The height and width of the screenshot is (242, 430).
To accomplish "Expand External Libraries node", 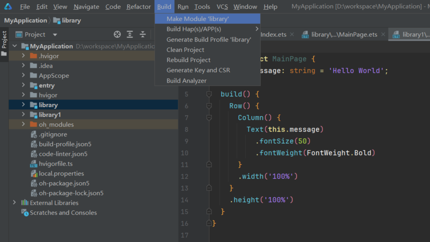I will coord(14,202).
